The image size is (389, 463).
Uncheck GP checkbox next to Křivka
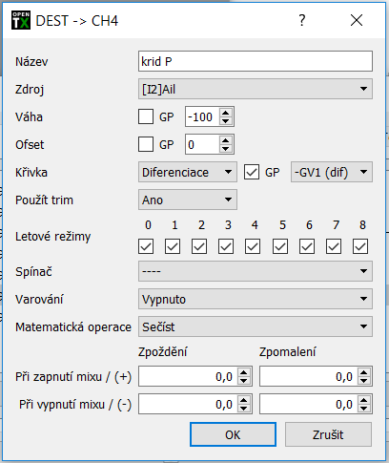(252, 172)
